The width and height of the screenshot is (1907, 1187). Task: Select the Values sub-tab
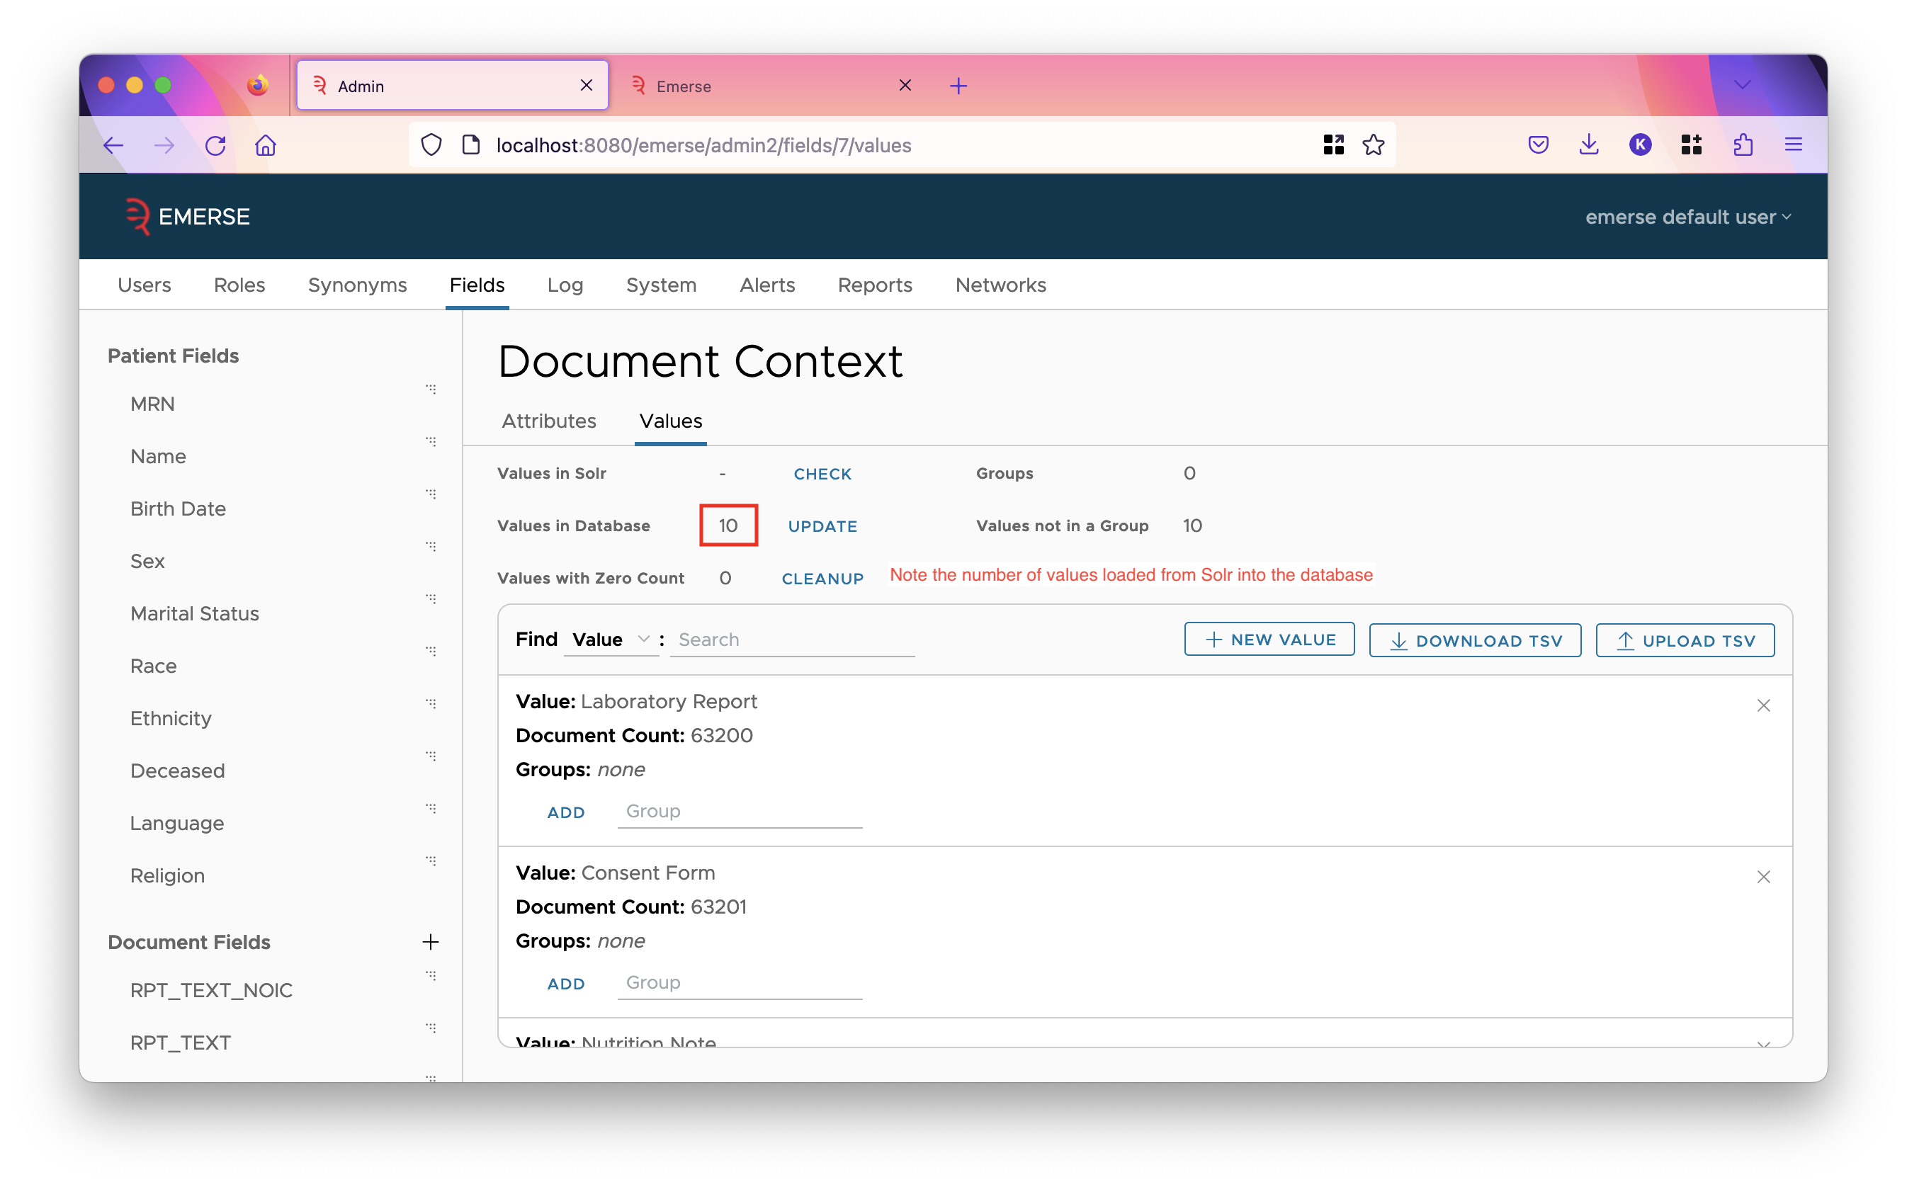click(x=670, y=421)
